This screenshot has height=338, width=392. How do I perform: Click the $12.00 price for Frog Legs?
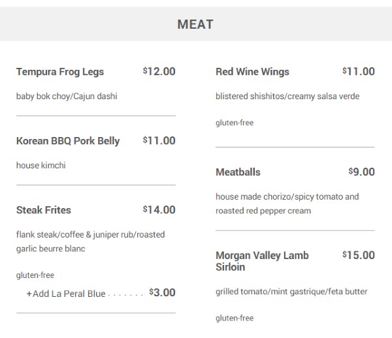[159, 71]
